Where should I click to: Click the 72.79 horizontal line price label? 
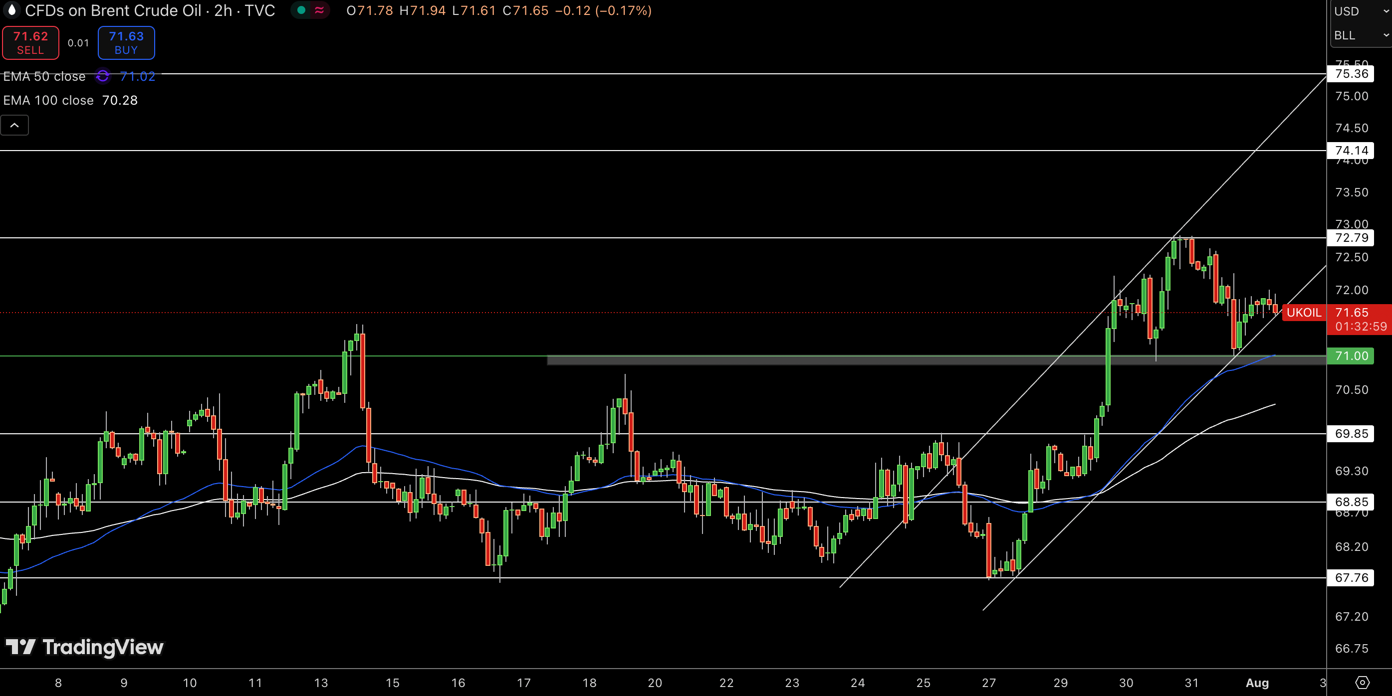[1351, 238]
